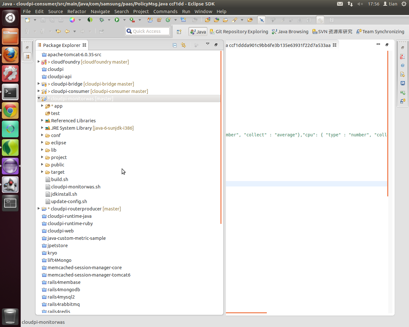Click the Debug bug icon

click(102, 20)
